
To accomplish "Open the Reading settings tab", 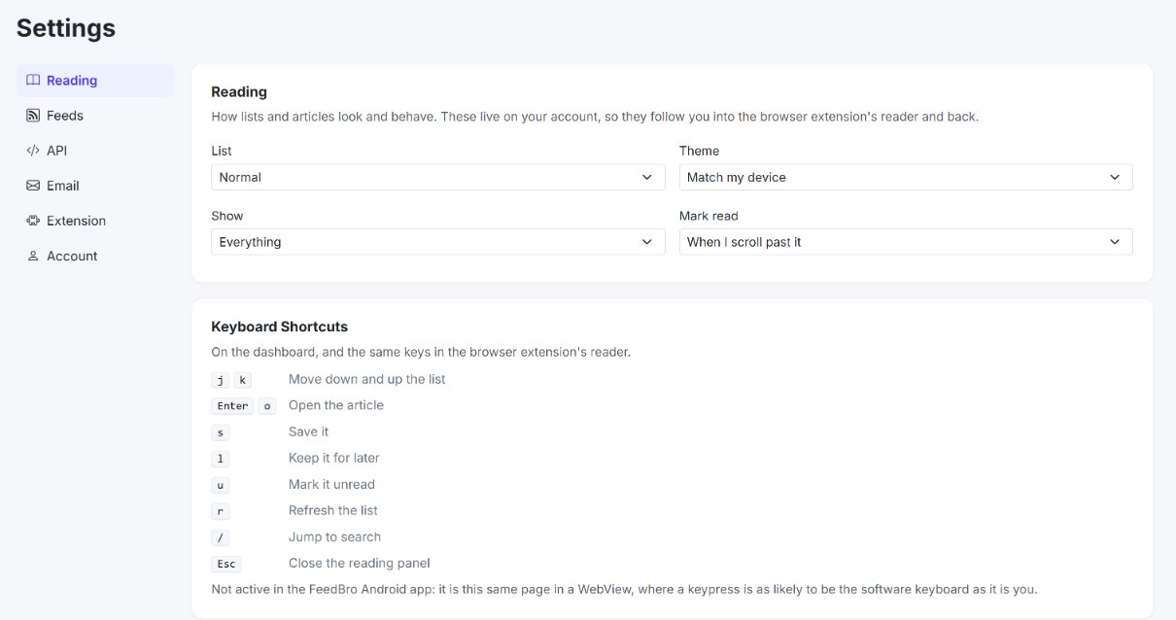I will tap(95, 81).
